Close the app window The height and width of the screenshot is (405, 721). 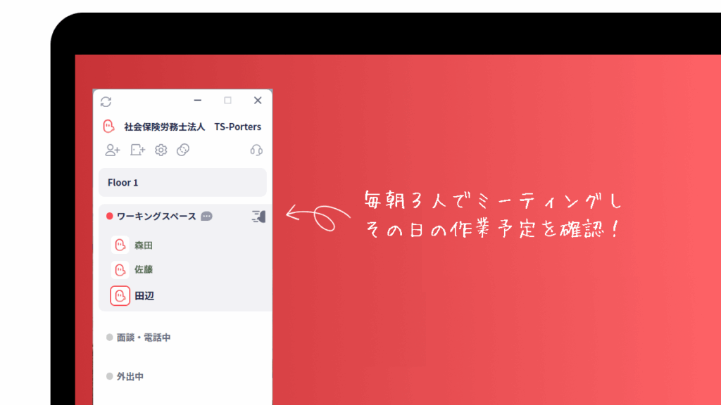[258, 100]
